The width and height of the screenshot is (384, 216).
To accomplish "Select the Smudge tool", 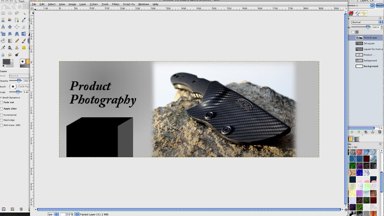I will [x=10, y=55].
